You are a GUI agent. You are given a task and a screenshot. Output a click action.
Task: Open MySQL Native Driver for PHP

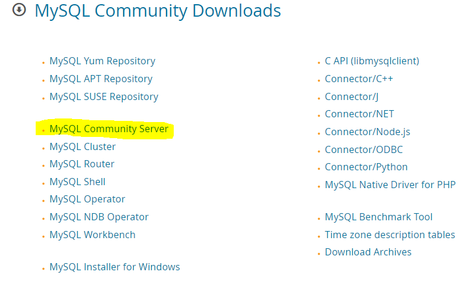click(x=390, y=185)
